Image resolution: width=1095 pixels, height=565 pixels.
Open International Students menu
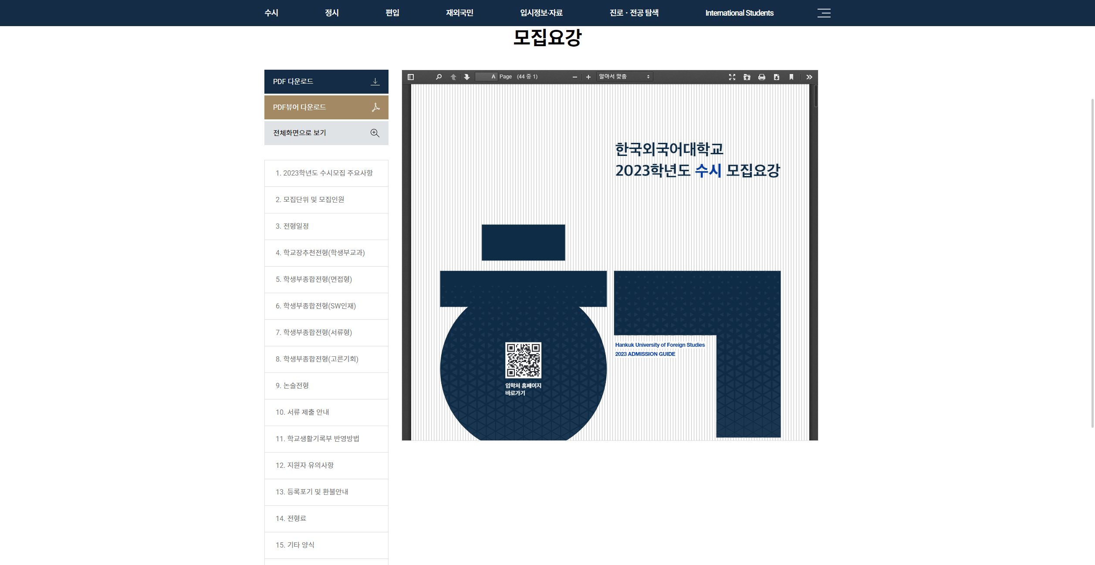coord(740,13)
